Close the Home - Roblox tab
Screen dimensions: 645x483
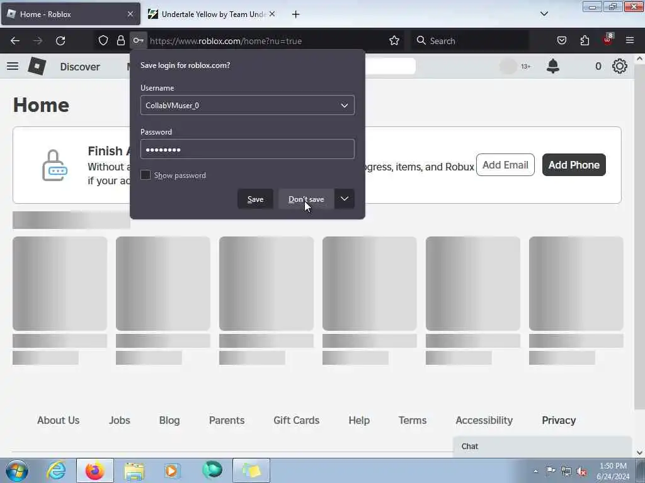click(x=130, y=14)
